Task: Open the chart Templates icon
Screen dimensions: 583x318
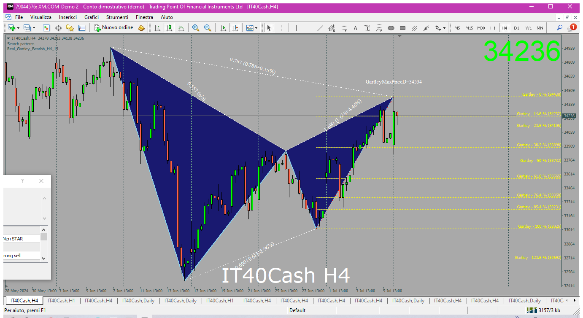Action: (x=250, y=28)
